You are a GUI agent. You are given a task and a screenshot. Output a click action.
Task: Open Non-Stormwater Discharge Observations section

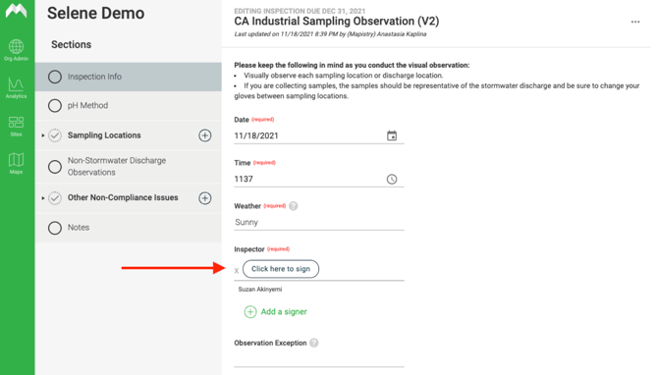click(129, 167)
